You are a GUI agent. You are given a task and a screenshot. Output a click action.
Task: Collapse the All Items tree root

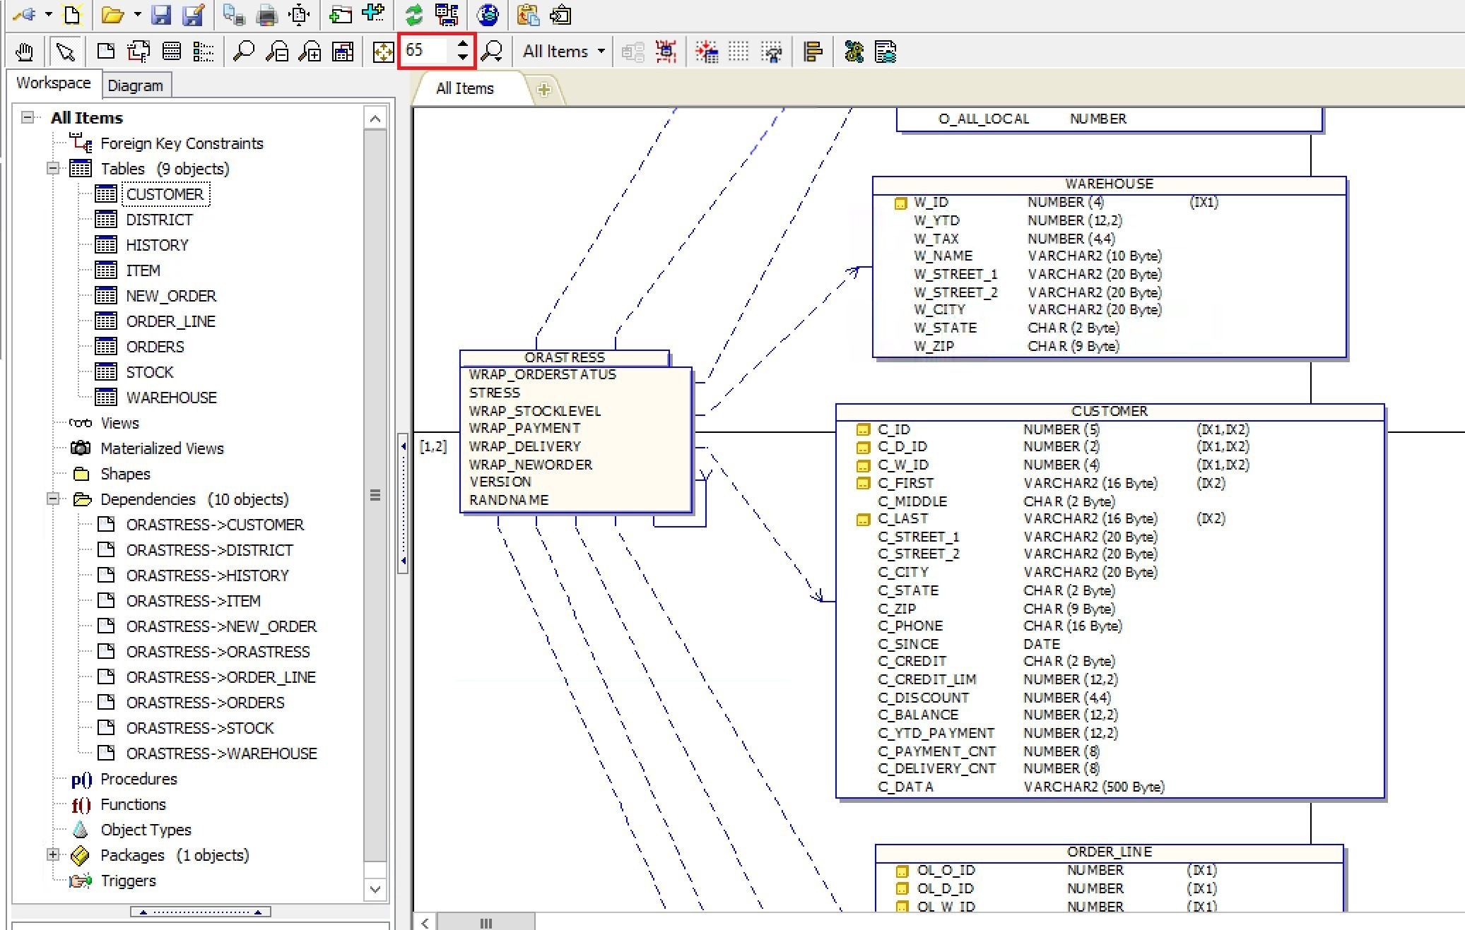28,117
